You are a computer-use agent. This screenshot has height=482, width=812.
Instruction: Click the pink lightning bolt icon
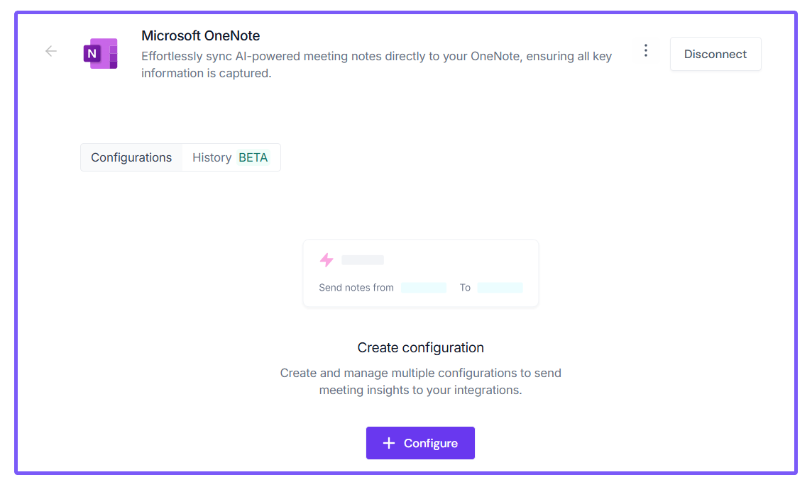point(327,260)
